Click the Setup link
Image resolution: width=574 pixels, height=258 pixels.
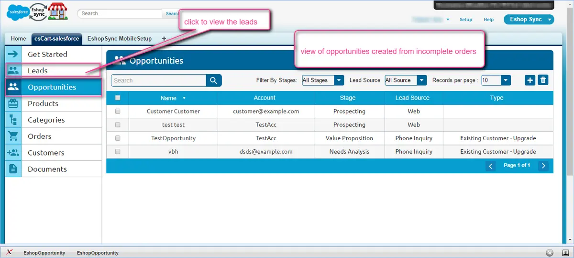[465, 20]
